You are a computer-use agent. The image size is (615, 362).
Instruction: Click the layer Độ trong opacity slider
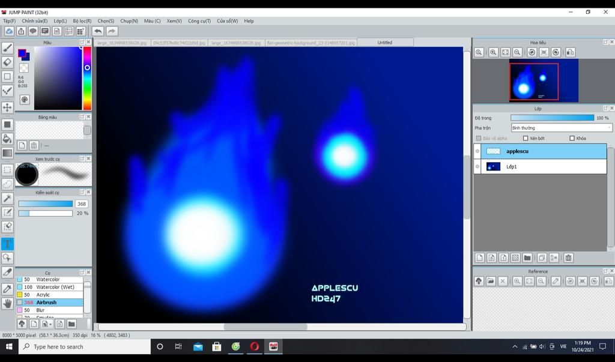pyautogui.click(x=553, y=118)
